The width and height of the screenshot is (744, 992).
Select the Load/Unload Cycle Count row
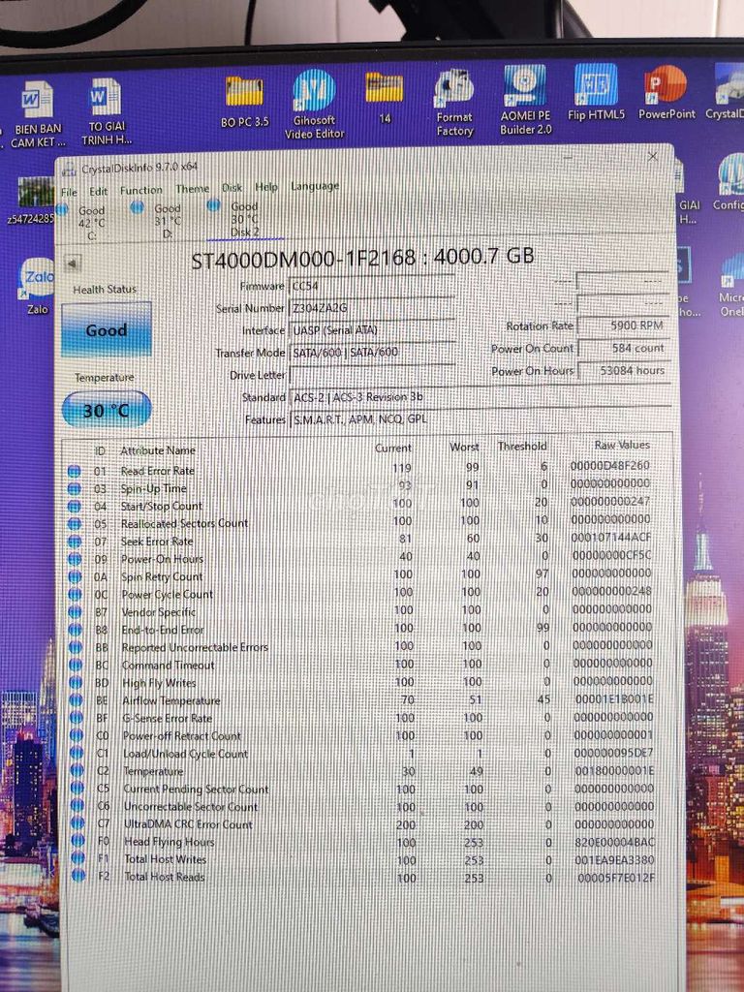coord(360,753)
